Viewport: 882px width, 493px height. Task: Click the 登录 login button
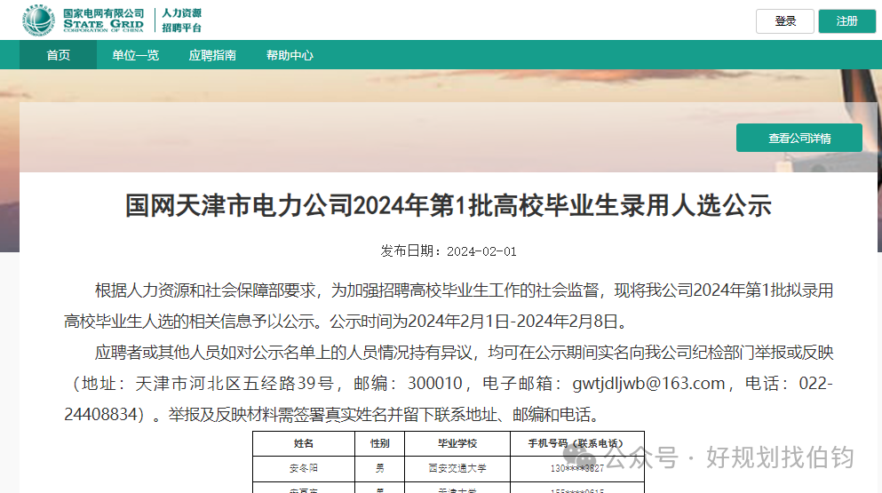784,21
